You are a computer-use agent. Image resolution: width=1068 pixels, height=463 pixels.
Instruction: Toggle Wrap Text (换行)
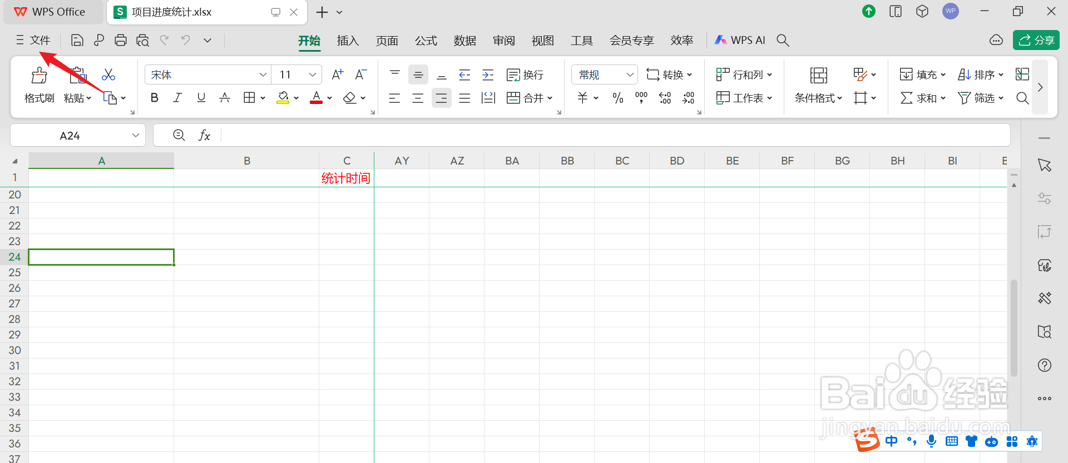point(525,74)
